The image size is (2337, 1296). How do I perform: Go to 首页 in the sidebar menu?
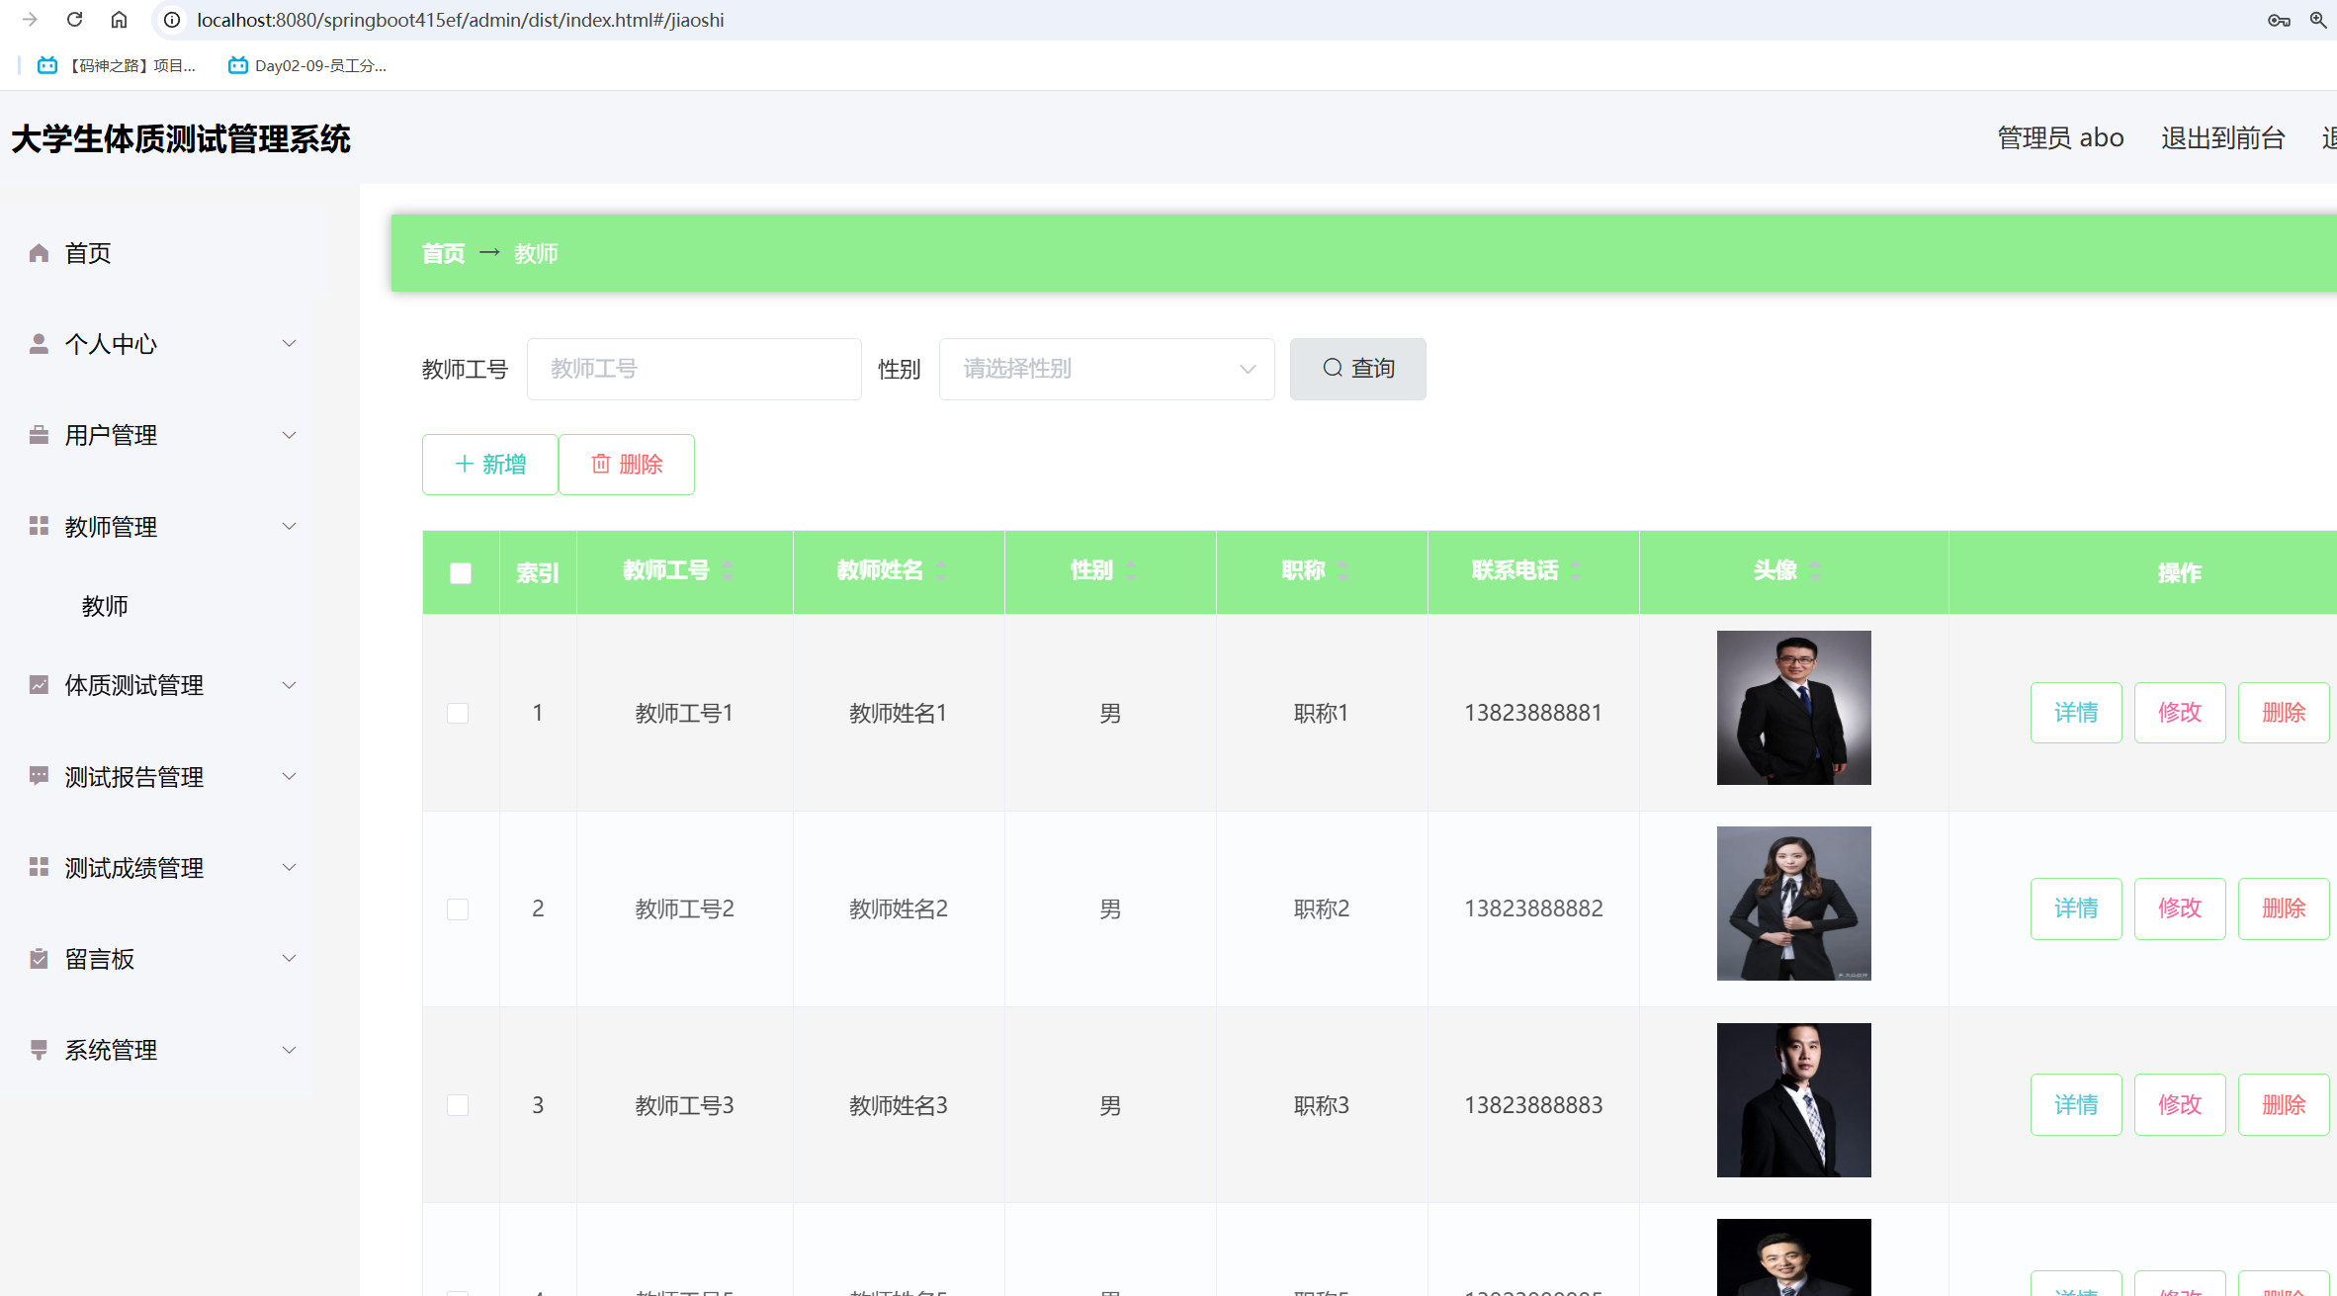88,253
